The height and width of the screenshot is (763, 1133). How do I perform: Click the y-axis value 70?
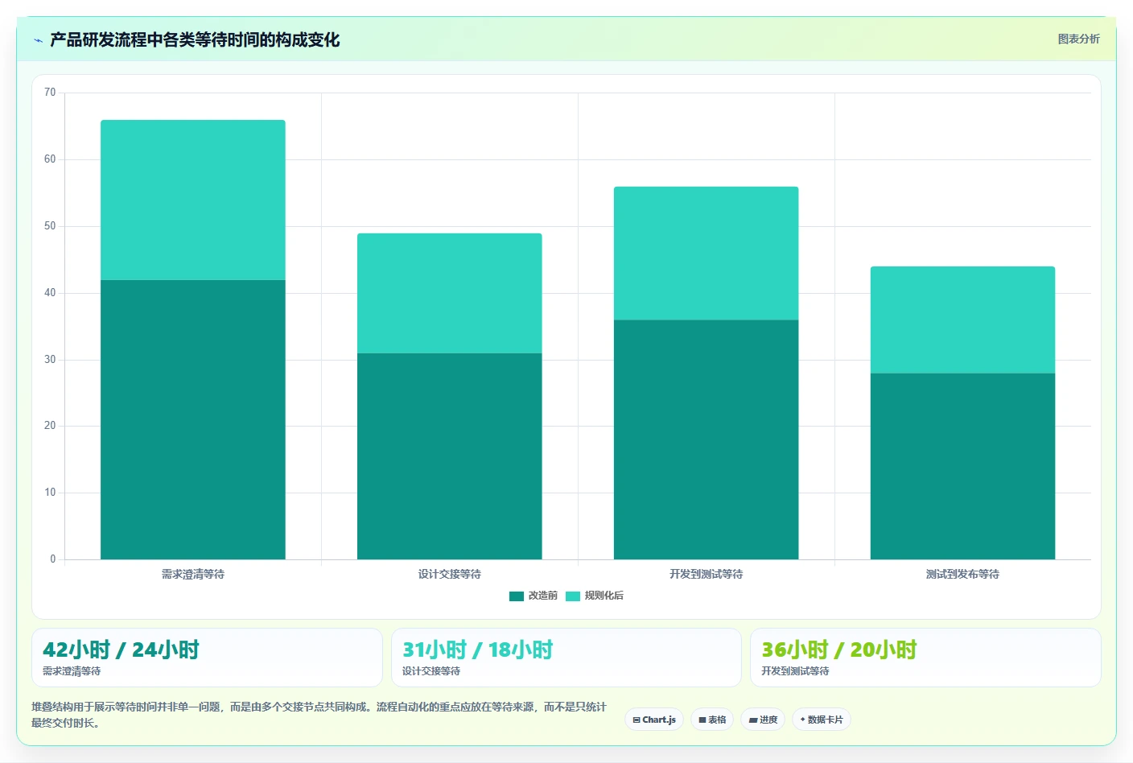point(50,93)
